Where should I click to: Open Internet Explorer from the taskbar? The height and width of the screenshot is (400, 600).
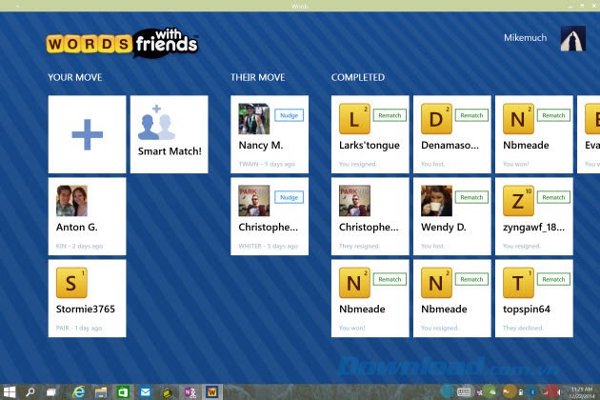pos(79,391)
